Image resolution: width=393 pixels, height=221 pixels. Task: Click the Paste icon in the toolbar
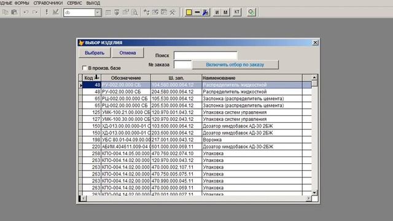(x=14, y=12)
